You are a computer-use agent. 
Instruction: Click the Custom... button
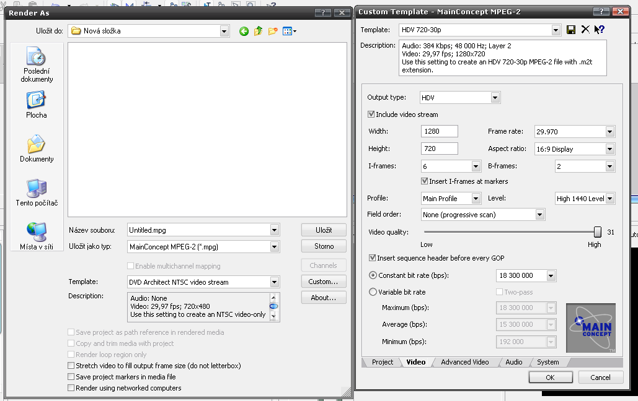[x=324, y=282]
